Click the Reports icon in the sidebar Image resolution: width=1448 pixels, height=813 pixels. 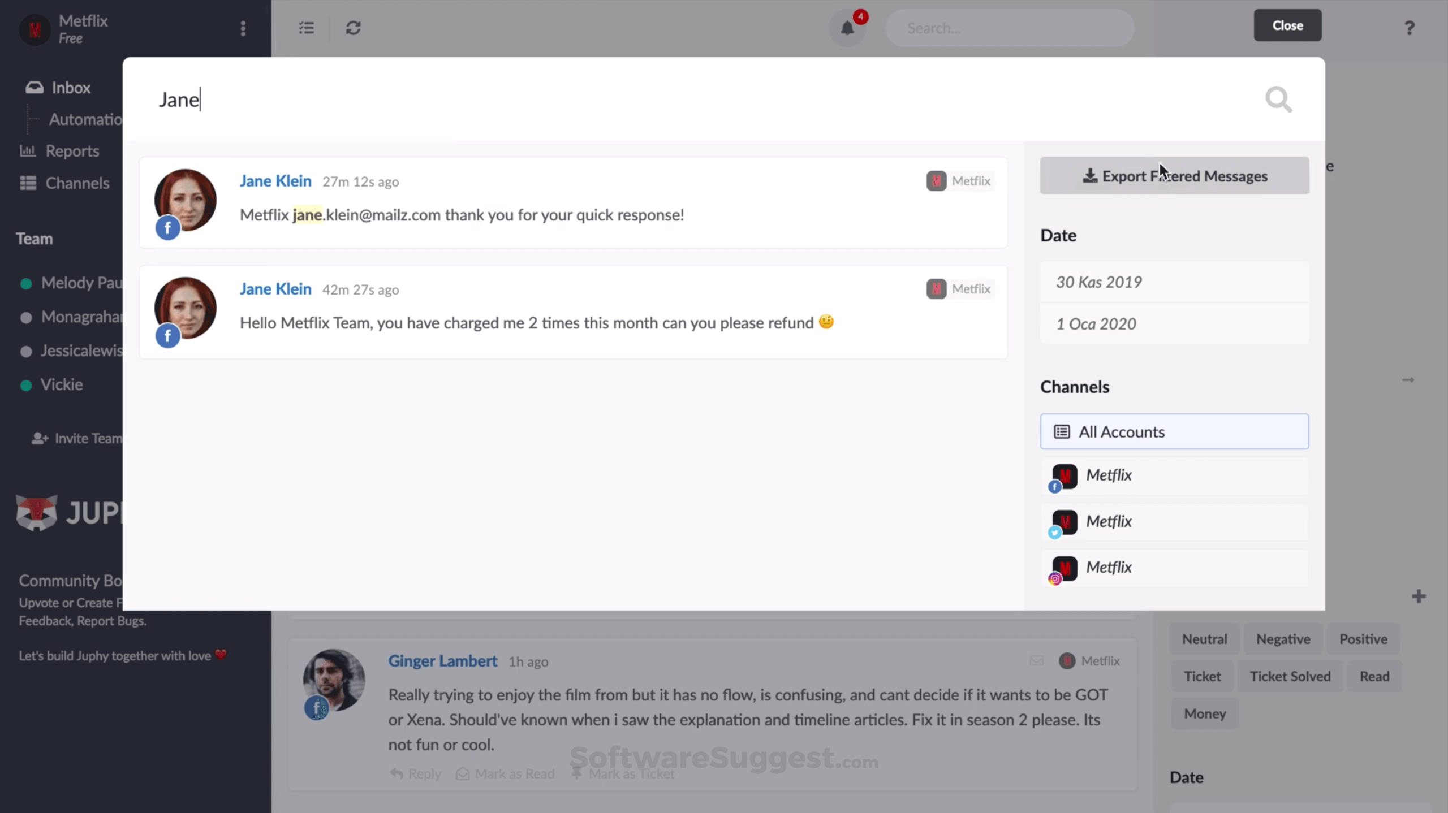point(27,151)
